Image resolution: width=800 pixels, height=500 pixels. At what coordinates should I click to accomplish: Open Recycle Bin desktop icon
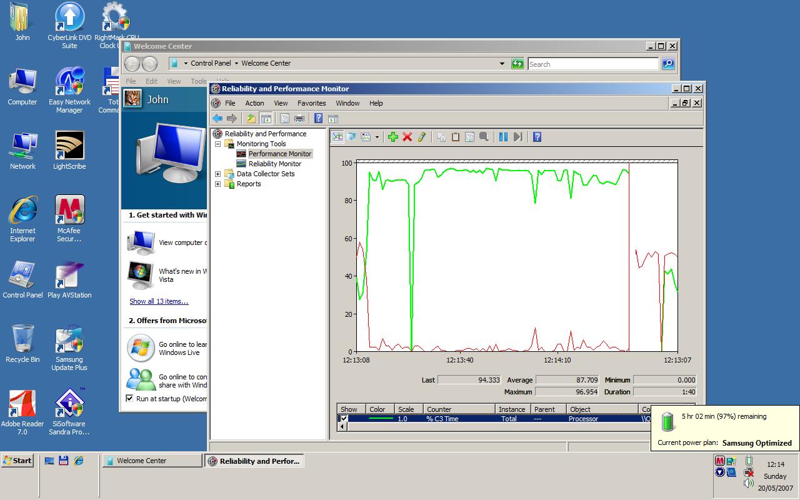click(x=22, y=344)
